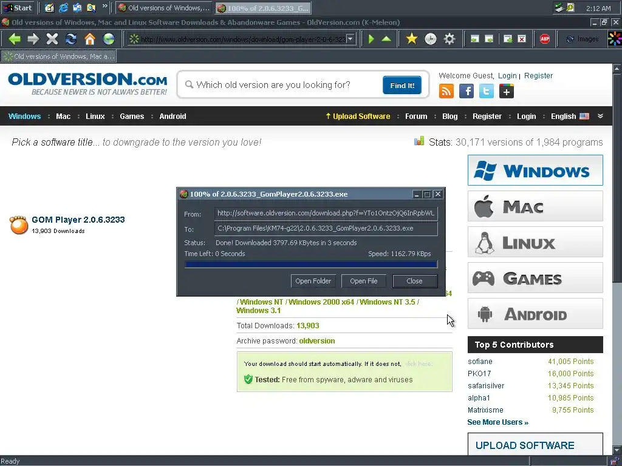Switch to next tab toolbar icon

pyautogui.click(x=489, y=39)
